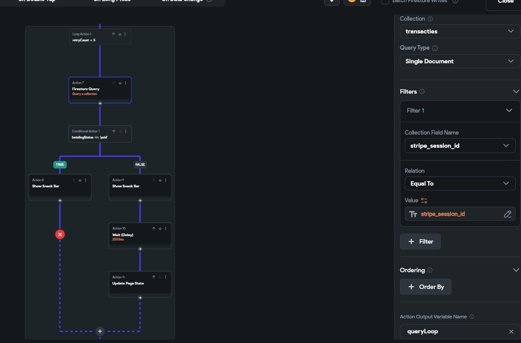Click the betalingStatus == 'paid' condition

[x=90, y=137]
